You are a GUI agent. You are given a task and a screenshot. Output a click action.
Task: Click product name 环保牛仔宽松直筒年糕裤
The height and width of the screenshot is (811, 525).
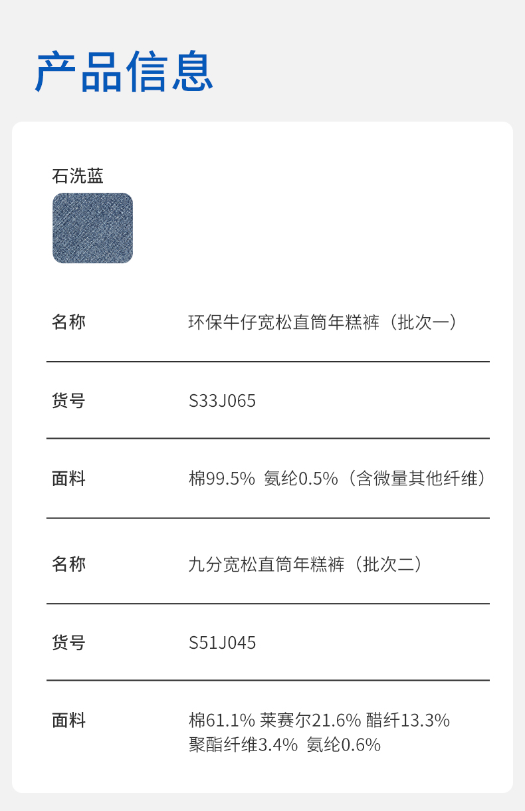(284, 322)
